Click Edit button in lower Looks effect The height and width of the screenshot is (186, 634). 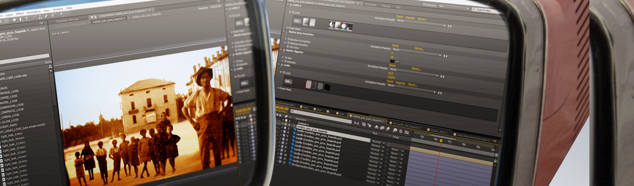[x=288, y=81]
